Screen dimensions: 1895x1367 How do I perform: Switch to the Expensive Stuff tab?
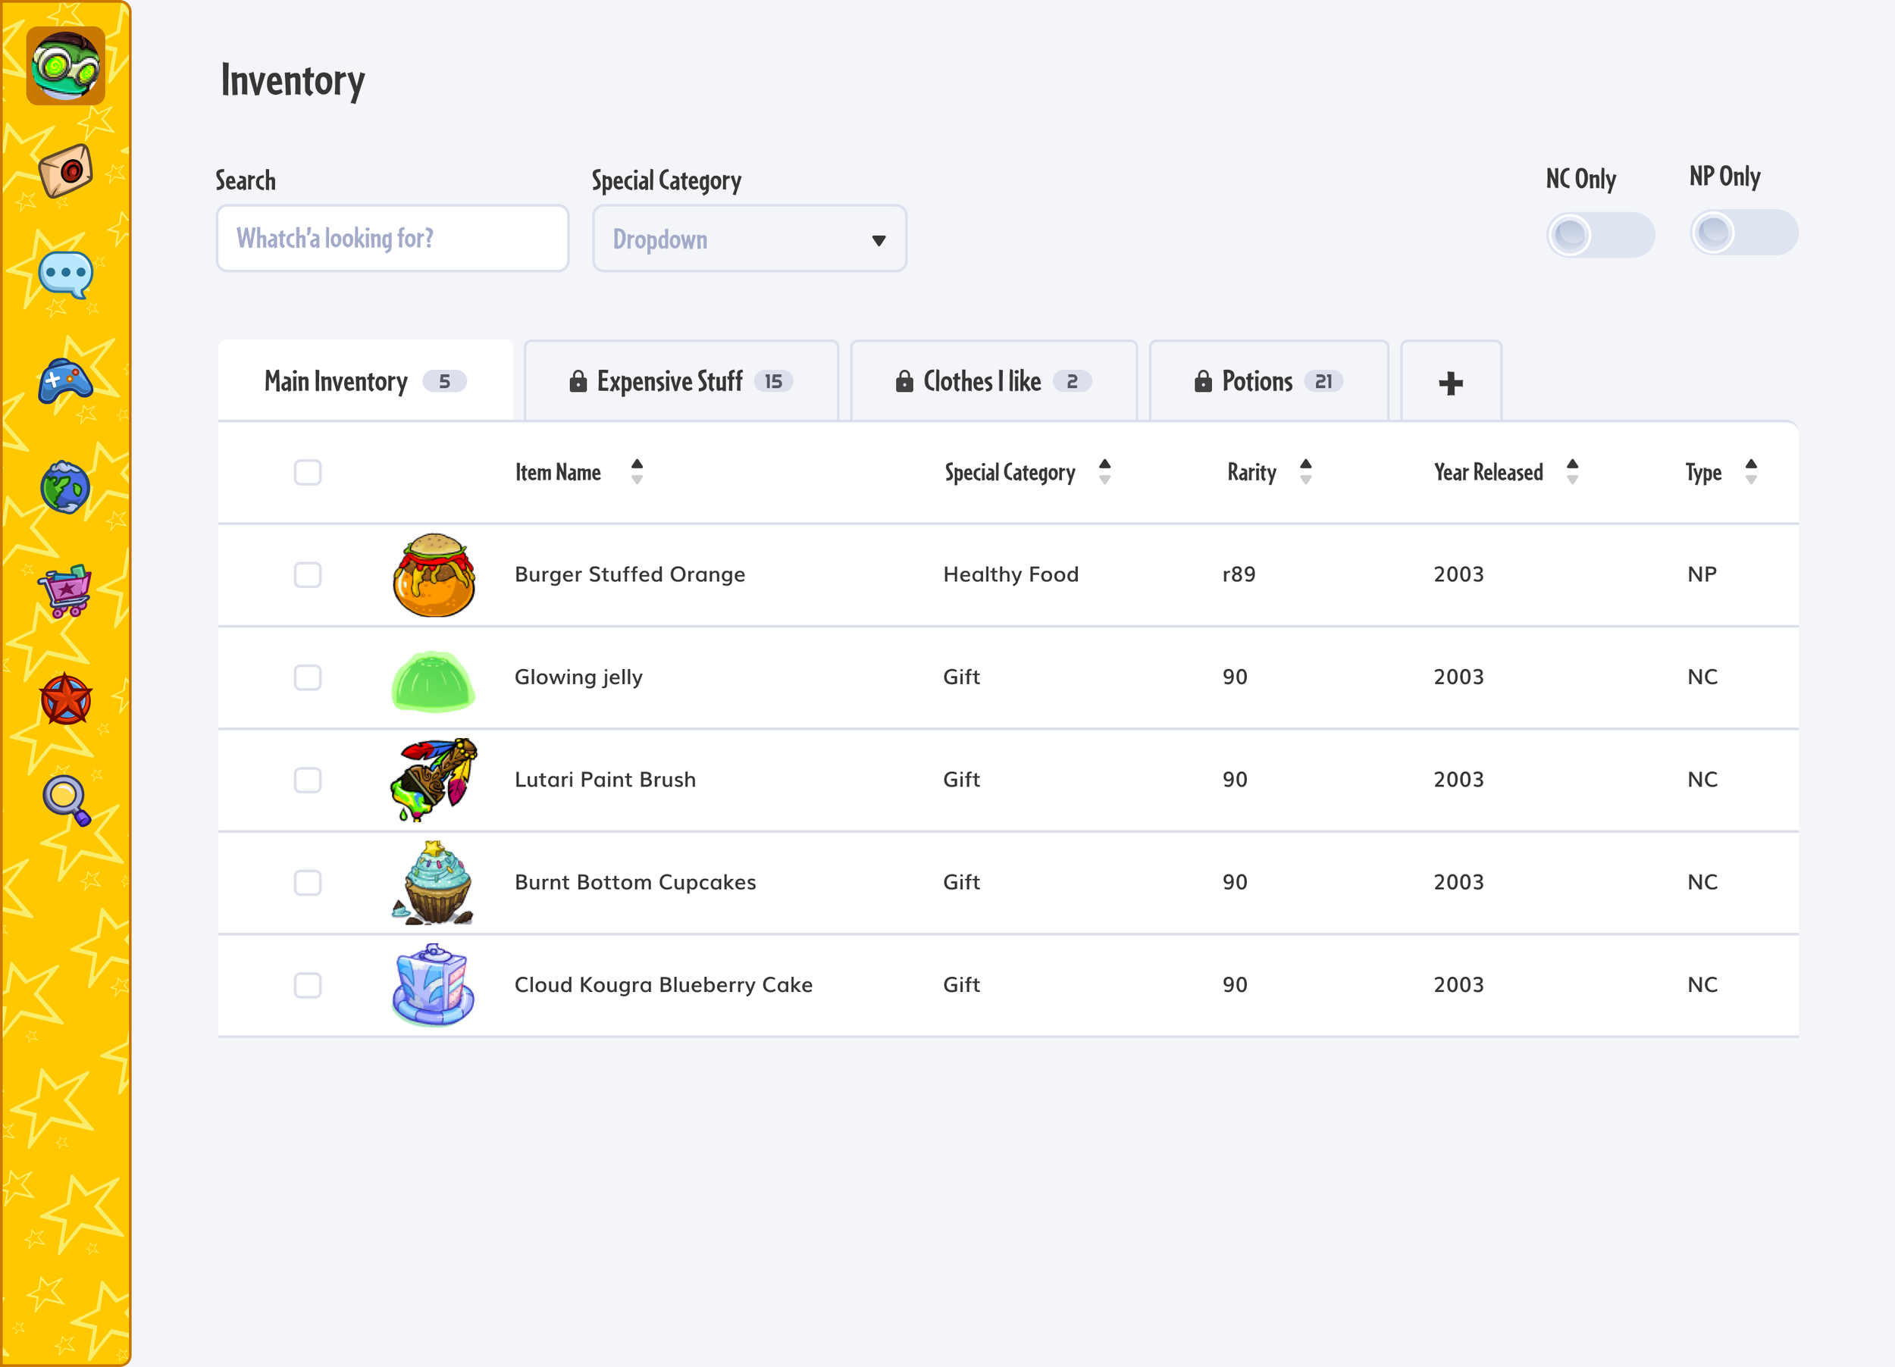681,382
